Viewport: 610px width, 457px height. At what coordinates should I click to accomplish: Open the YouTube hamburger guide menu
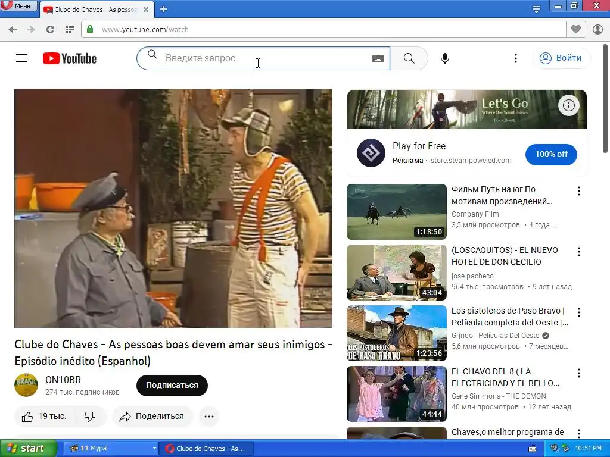pyautogui.click(x=21, y=58)
